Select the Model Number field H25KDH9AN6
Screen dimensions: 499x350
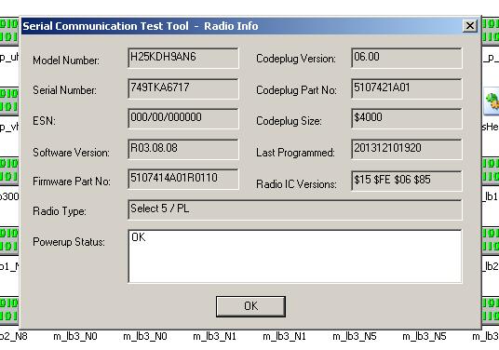click(x=183, y=58)
